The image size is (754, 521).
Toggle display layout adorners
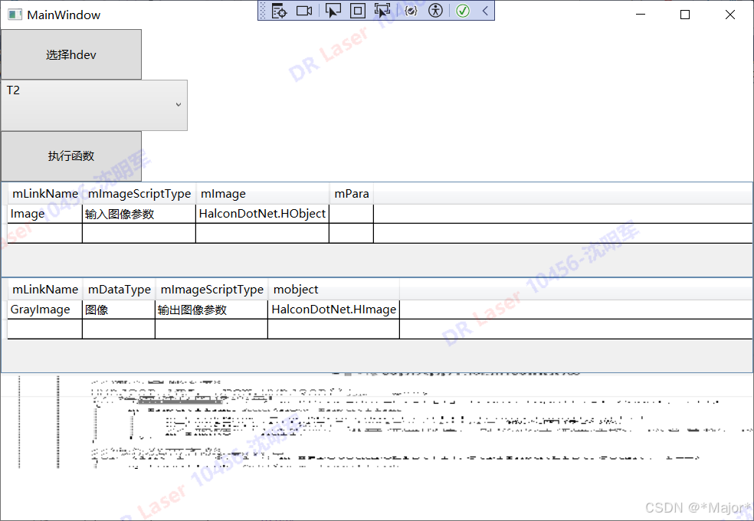[x=357, y=11]
